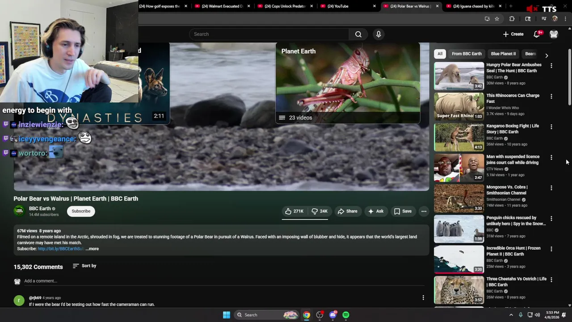
Task: Save the video to a playlist
Action: [x=403, y=211]
